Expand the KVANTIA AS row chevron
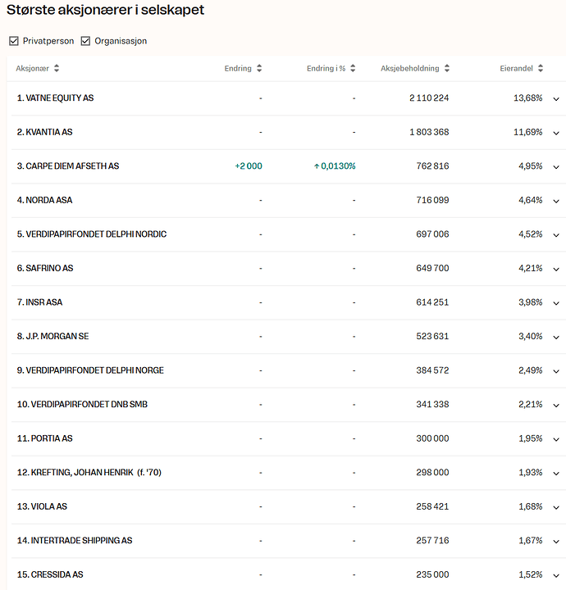Image resolution: width=566 pixels, height=590 pixels. coord(556,134)
